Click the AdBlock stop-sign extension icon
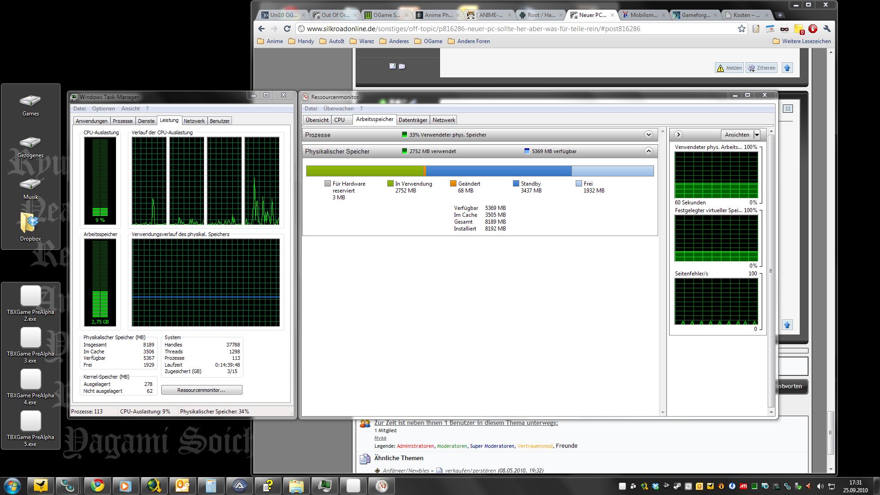The height and width of the screenshot is (495, 880). click(813, 29)
